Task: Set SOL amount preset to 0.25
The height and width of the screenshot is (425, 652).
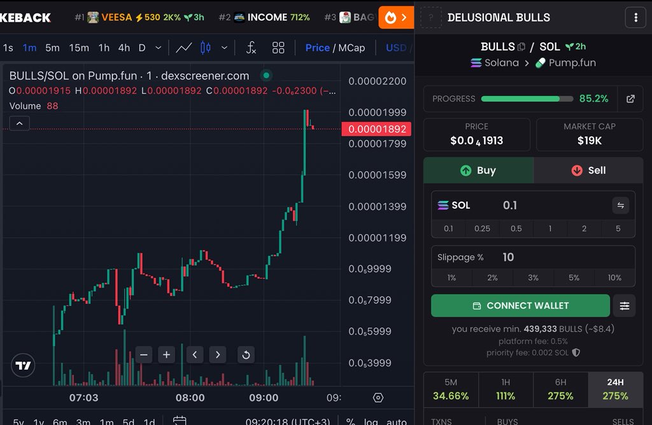Action: 483,228
